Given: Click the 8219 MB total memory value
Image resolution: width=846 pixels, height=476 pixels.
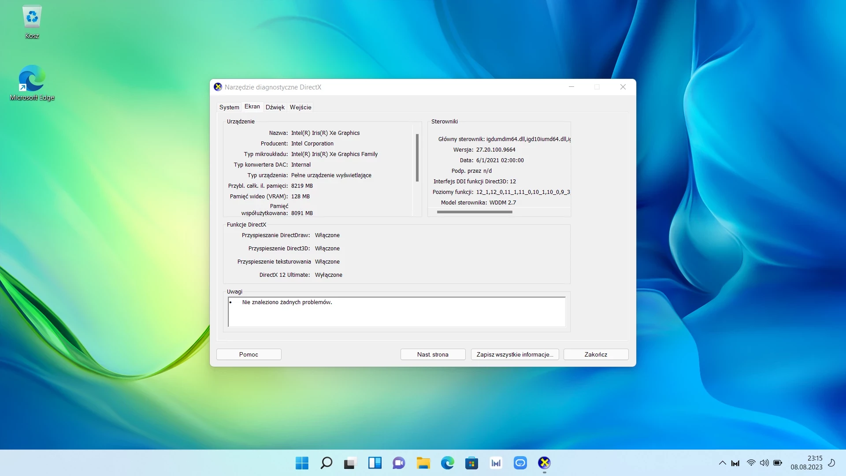Looking at the screenshot, I should tap(302, 186).
